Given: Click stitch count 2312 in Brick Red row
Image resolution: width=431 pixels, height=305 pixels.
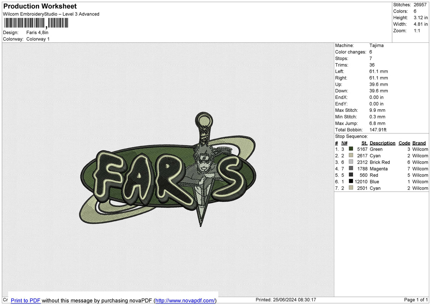Looking at the screenshot, I should 362,162.
